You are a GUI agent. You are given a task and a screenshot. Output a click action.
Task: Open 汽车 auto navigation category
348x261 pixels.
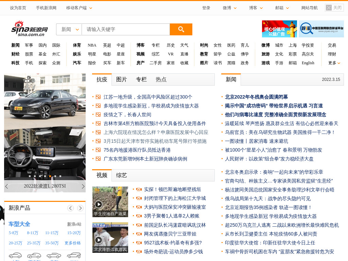tap(77, 63)
